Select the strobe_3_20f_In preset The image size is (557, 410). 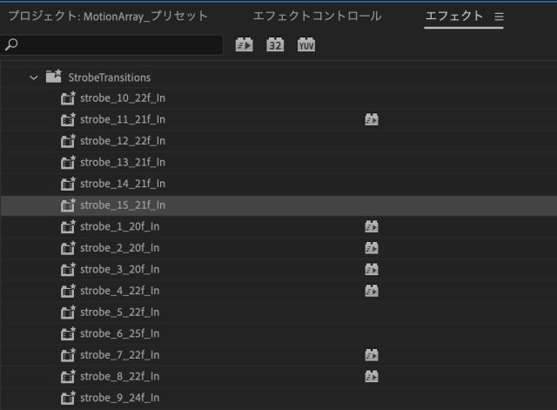coord(119,270)
